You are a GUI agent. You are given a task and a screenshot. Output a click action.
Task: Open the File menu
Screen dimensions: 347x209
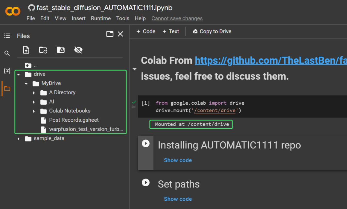31,18
